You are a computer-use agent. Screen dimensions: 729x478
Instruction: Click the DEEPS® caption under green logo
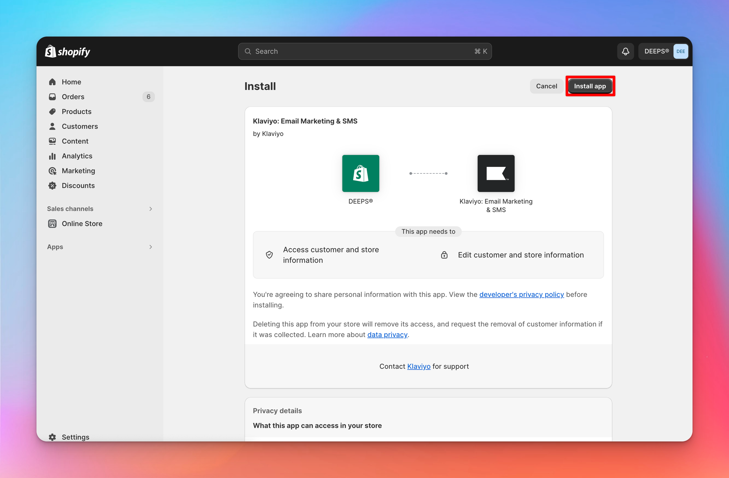pyautogui.click(x=361, y=201)
